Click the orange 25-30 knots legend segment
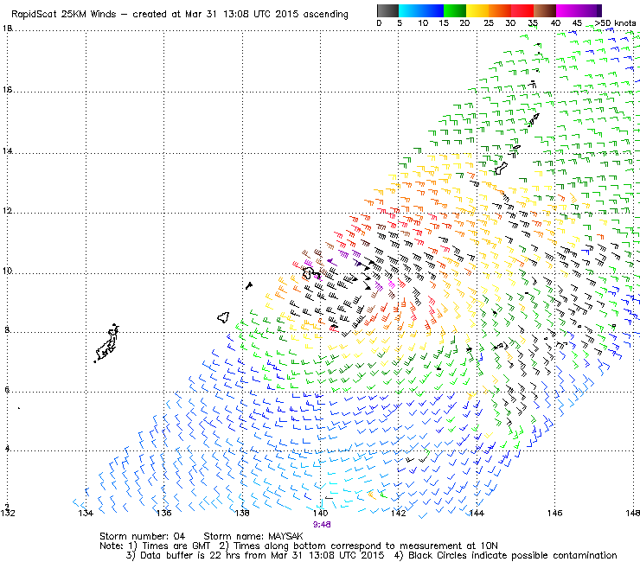640x562 pixels. click(500, 10)
